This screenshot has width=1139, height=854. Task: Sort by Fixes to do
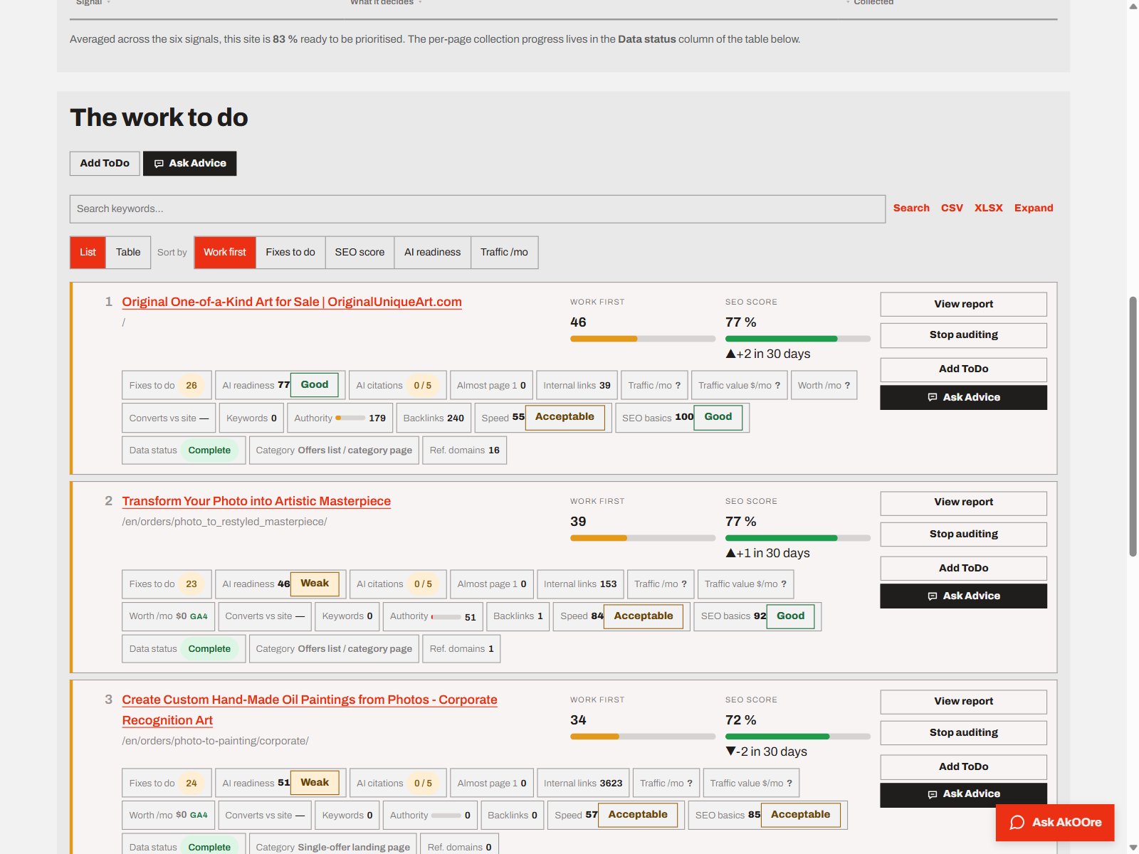pyautogui.click(x=290, y=252)
